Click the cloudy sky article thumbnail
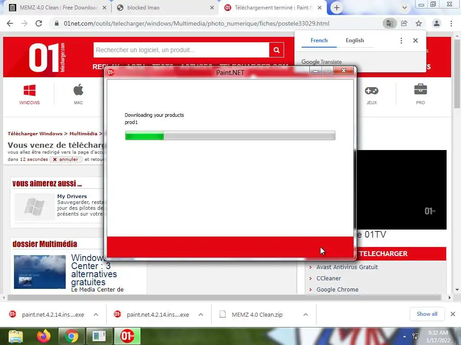461x345 pixels. (40, 272)
